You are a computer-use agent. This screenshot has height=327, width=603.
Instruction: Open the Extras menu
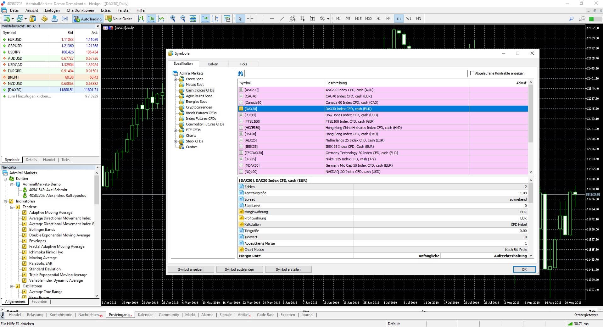(105, 10)
